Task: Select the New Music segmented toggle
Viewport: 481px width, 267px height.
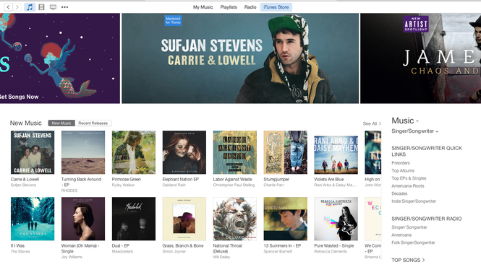Action: (x=61, y=123)
